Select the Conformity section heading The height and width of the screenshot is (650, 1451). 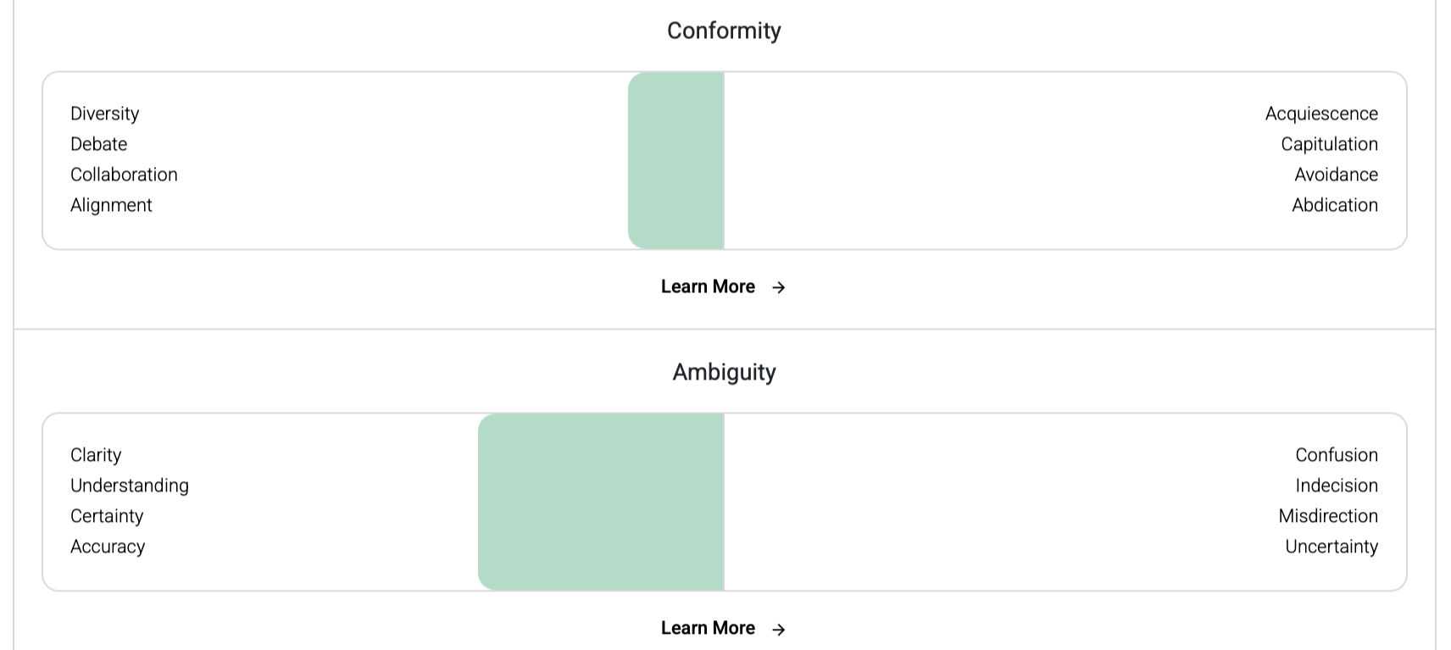724,31
